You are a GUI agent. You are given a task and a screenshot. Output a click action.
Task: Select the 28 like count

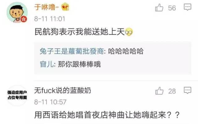(x=172, y=91)
